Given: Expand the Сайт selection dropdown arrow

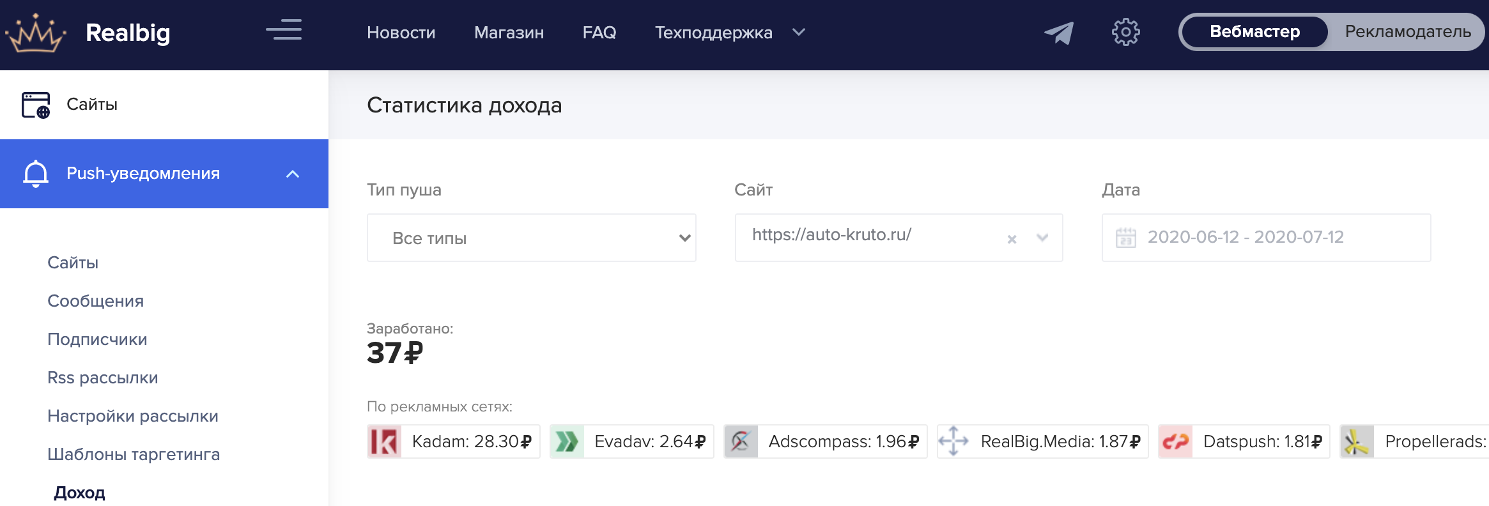Looking at the screenshot, I should [1042, 238].
